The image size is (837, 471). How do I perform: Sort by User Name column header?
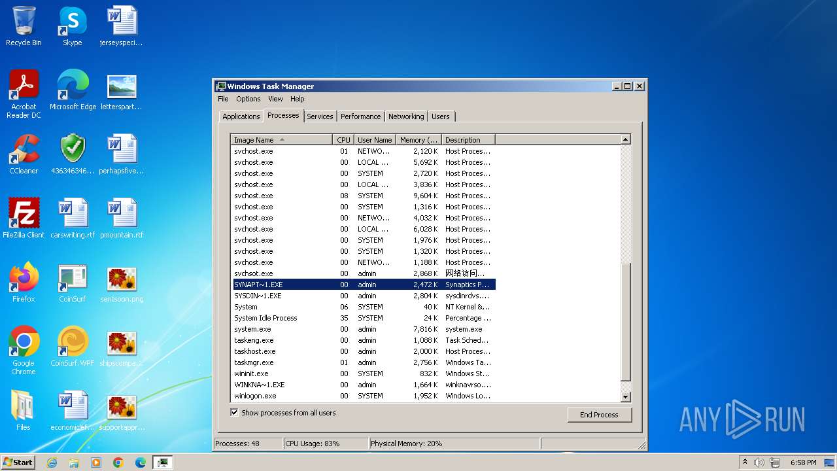pyautogui.click(x=375, y=139)
